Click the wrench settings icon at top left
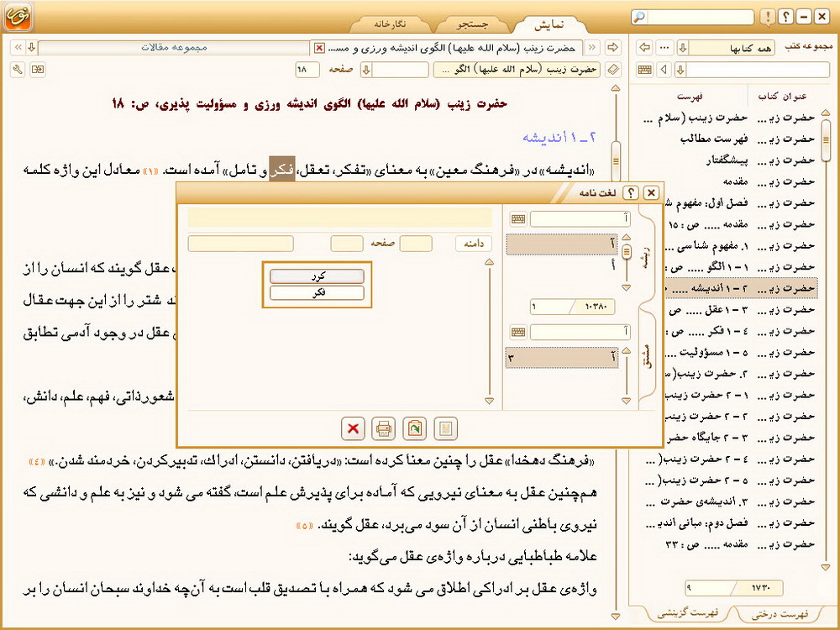 tap(18, 69)
